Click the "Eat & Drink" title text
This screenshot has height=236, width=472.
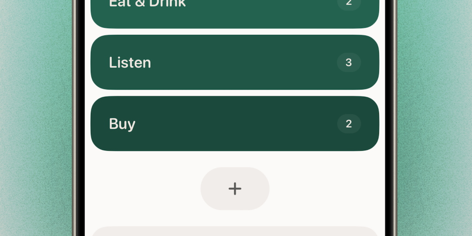147,4
